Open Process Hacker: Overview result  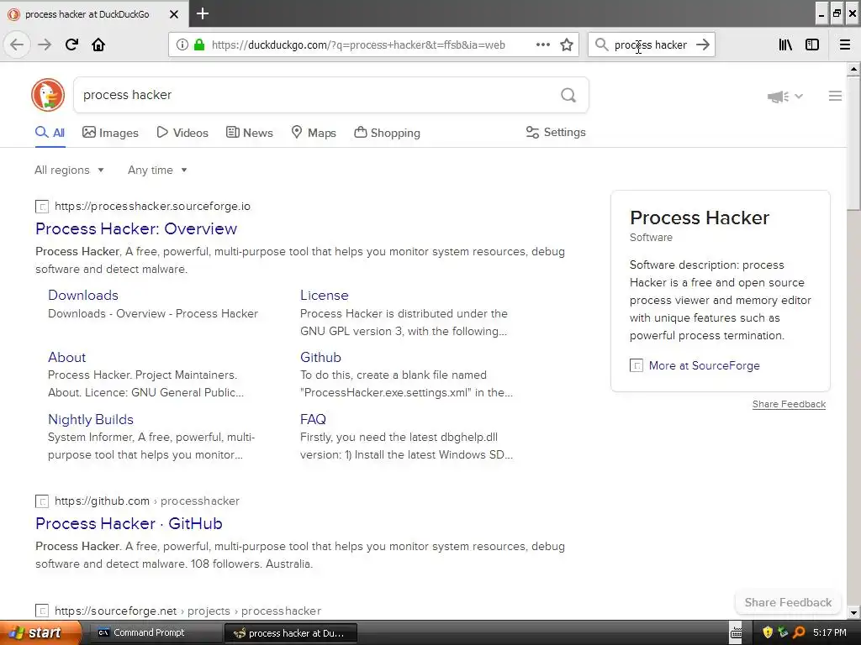click(x=136, y=228)
